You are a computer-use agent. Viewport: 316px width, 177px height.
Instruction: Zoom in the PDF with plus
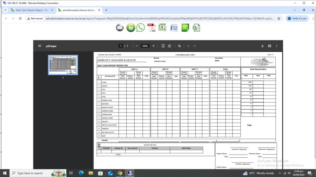pyautogui.click(x=153, y=46)
